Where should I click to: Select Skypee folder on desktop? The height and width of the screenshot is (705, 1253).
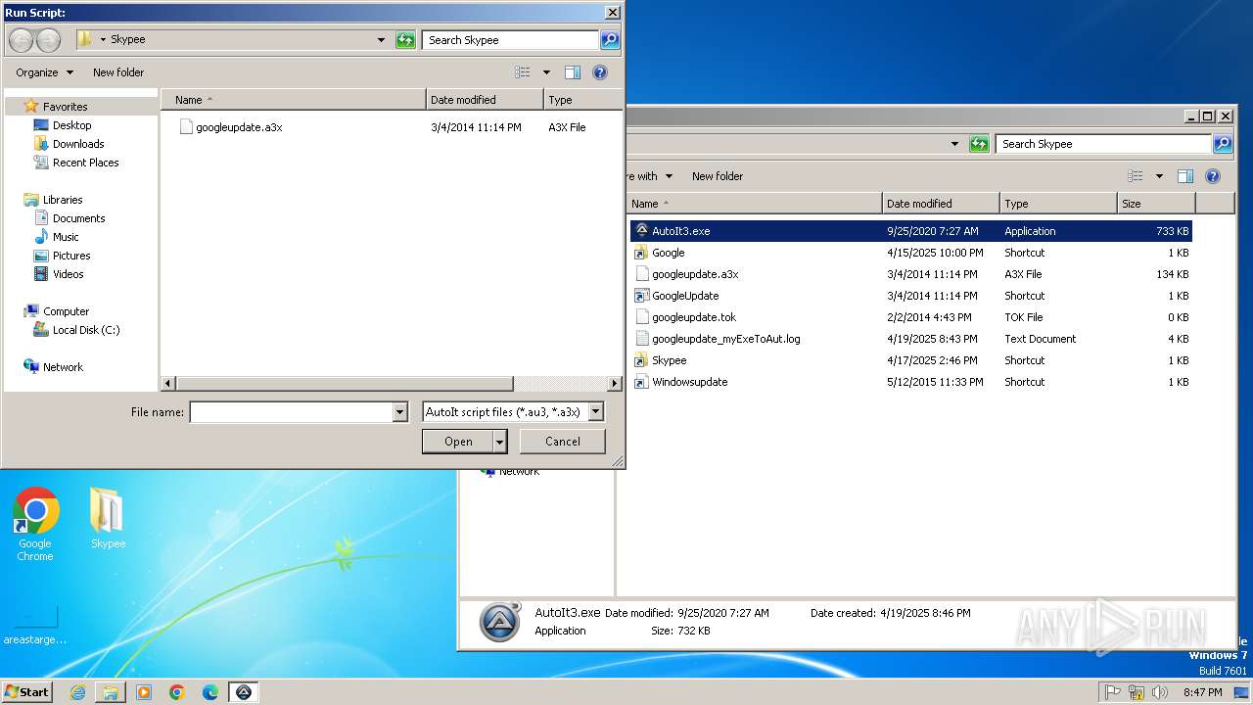point(108,519)
